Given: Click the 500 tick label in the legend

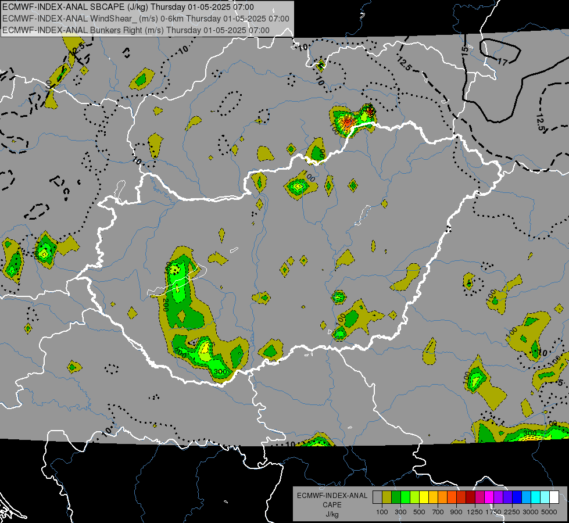Looking at the screenshot, I should coord(419,512).
